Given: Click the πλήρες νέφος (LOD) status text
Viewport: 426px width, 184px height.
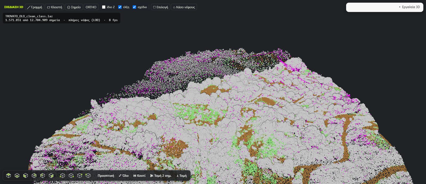Looking at the screenshot, I should pyautogui.click(x=84, y=20).
